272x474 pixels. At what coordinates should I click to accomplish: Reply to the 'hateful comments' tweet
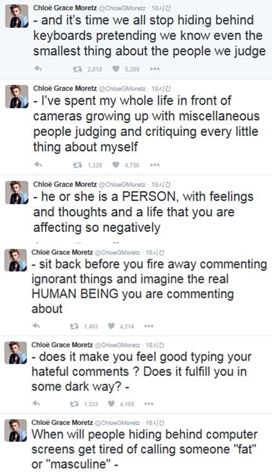(36, 403)
